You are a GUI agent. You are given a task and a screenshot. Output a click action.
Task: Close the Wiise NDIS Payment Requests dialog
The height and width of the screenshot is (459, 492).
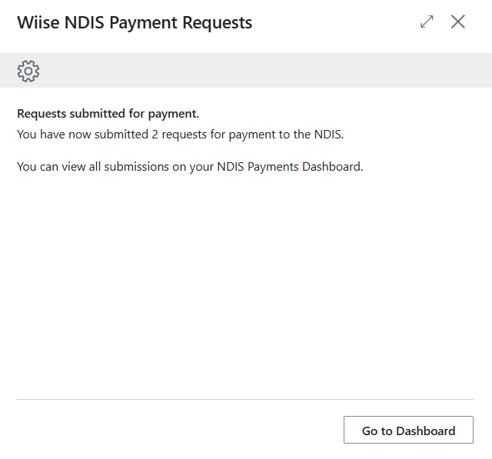click(458, 22)
